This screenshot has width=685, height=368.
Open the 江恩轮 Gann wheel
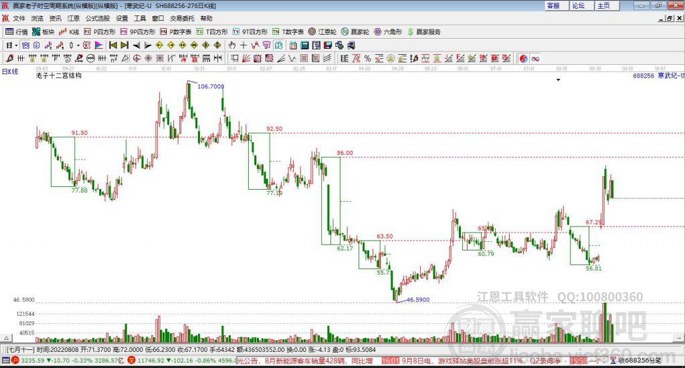click(x=322, y=32)
